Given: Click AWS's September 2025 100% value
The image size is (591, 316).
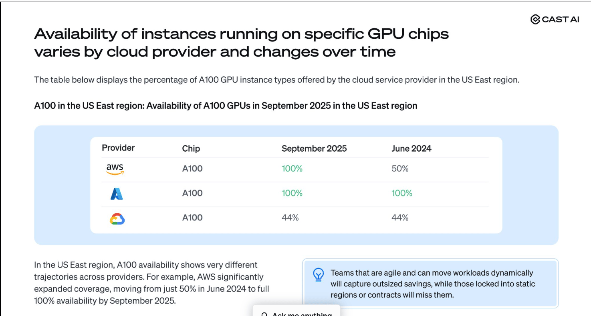Looking at the screenshot, I should click(x=292, y=169).
